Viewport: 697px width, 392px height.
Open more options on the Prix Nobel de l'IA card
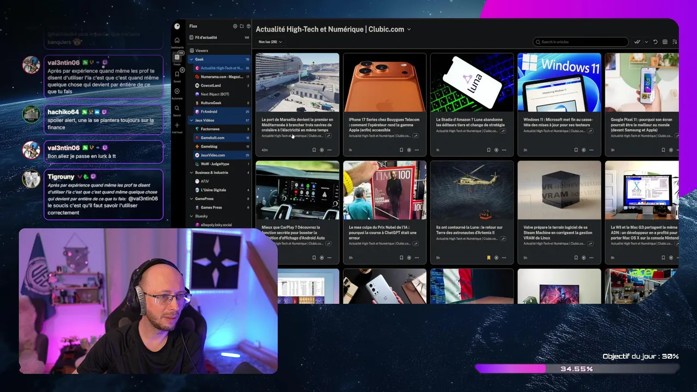click(x=417, y=258)
